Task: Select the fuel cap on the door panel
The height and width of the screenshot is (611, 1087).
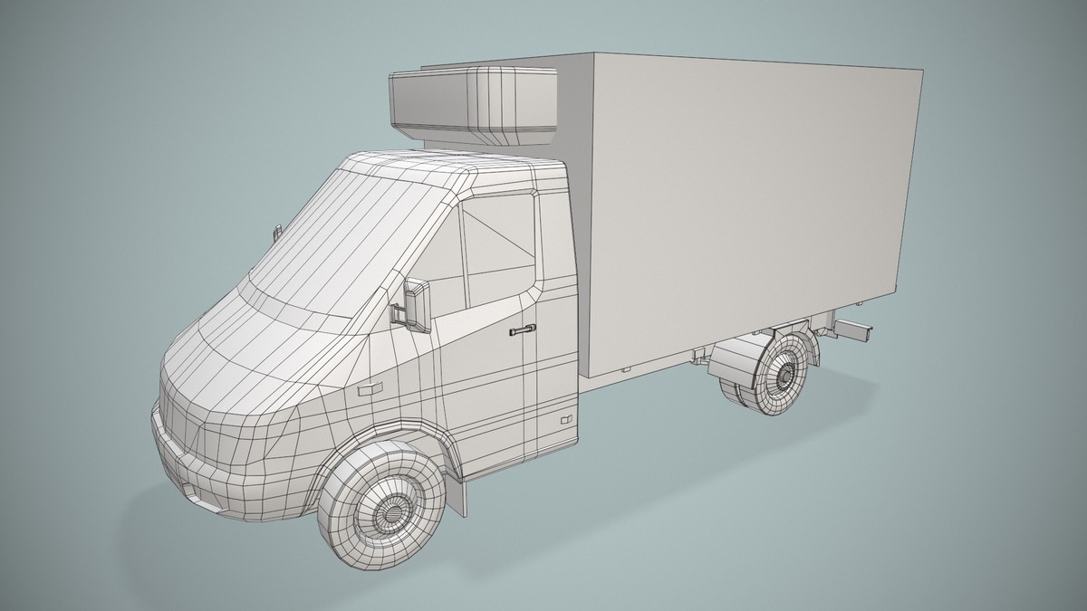Action: pos(565,419)
